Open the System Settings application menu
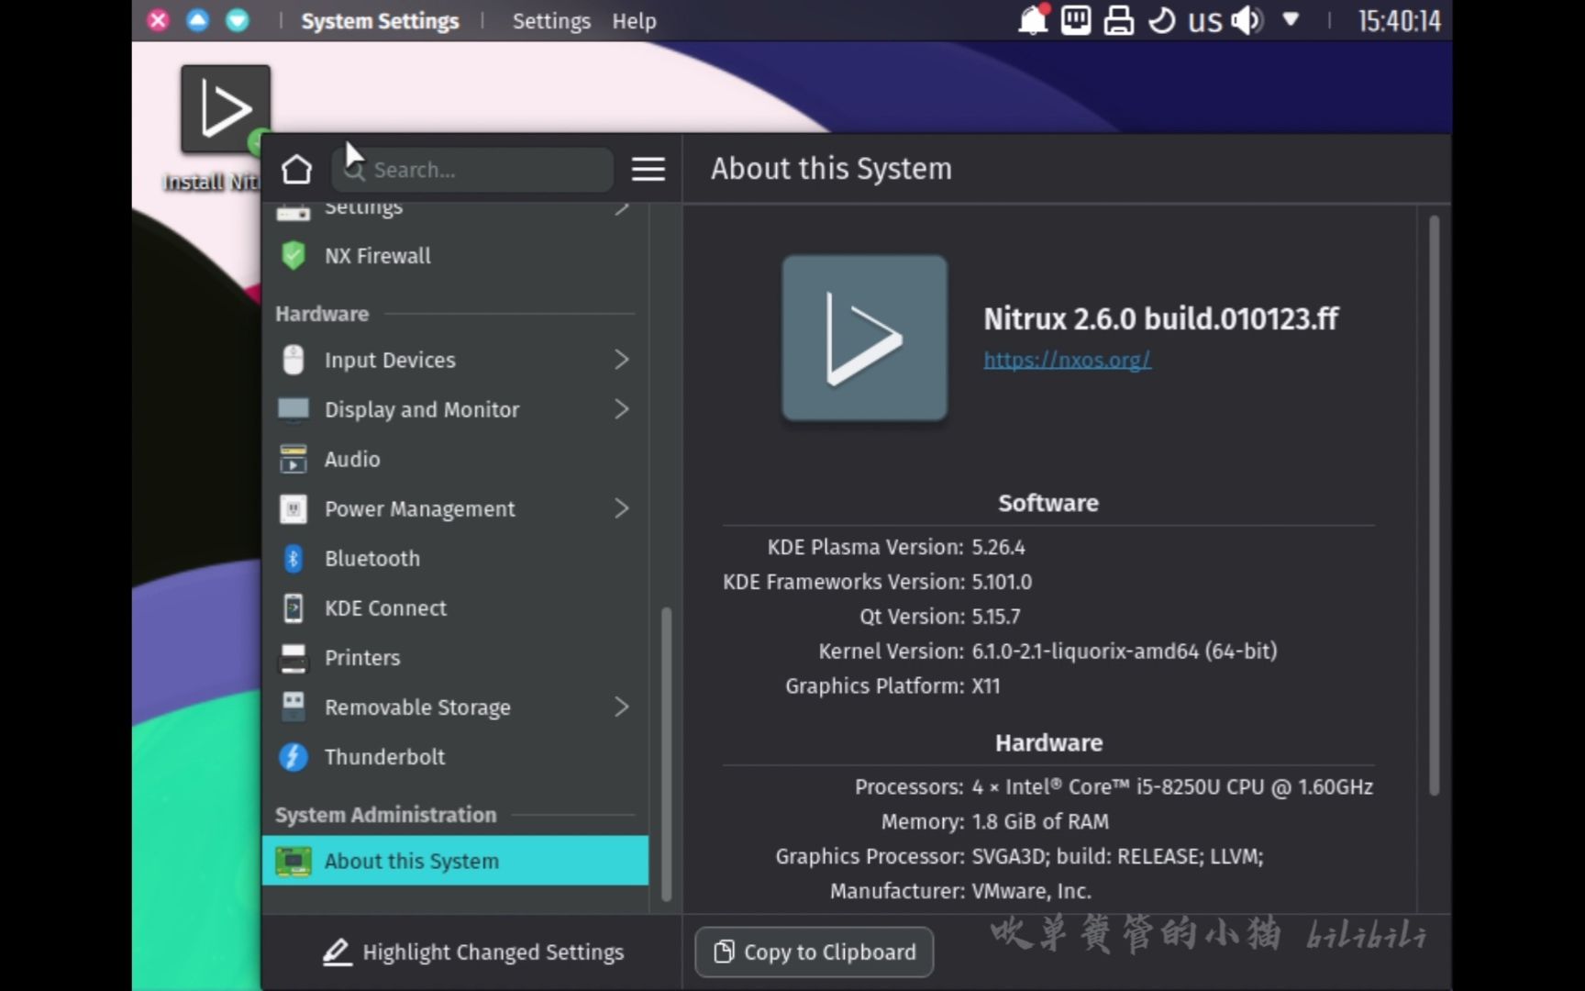 click(x=380, y=21)
